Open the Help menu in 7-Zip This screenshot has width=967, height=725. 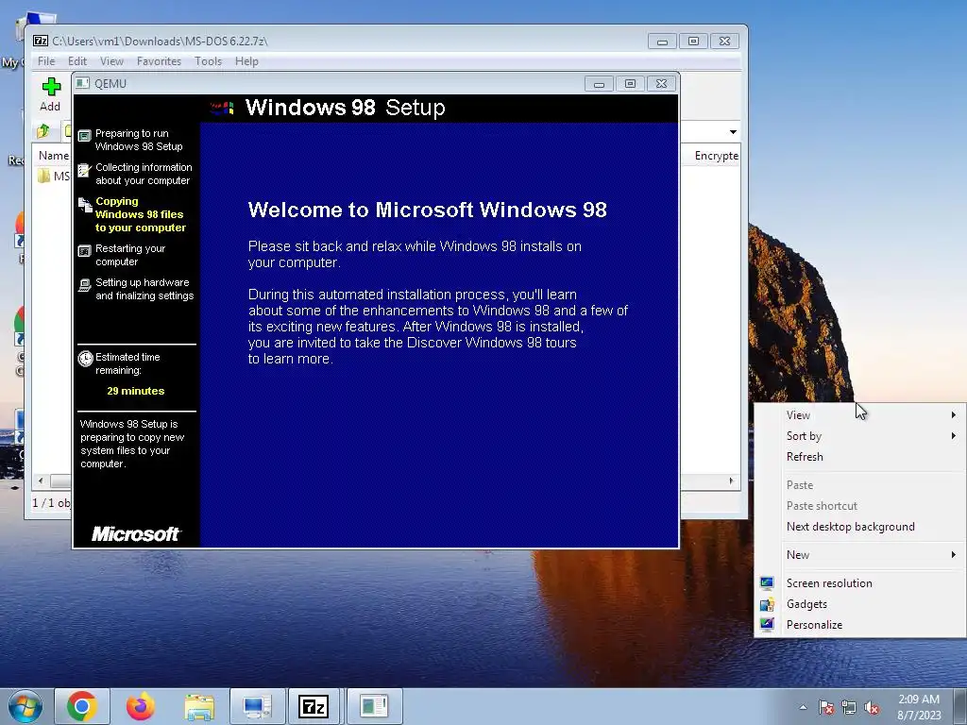click(246, 61)
